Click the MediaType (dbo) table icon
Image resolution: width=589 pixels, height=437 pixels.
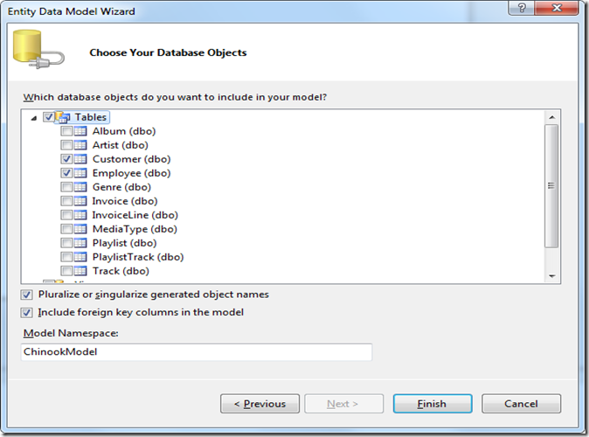pos(82,229)
